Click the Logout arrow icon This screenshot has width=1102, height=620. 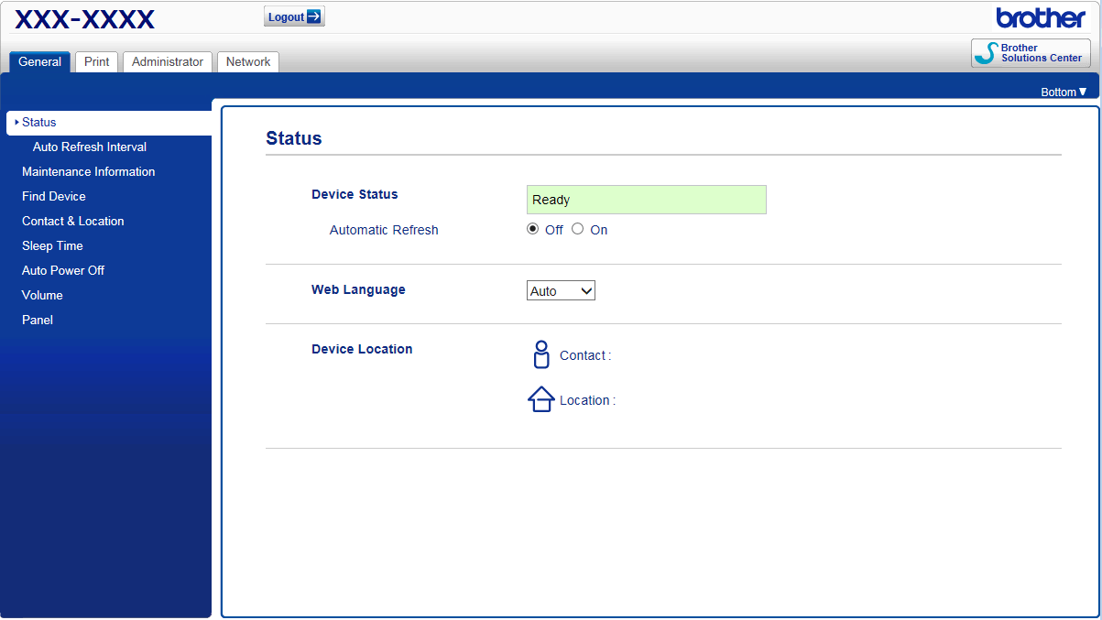pyautogui.click(x=314, y=16)
